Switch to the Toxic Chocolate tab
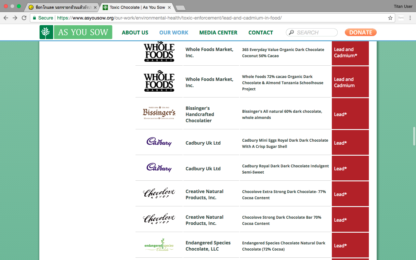Viewport: 416px width, 260px height. point(136,7)
